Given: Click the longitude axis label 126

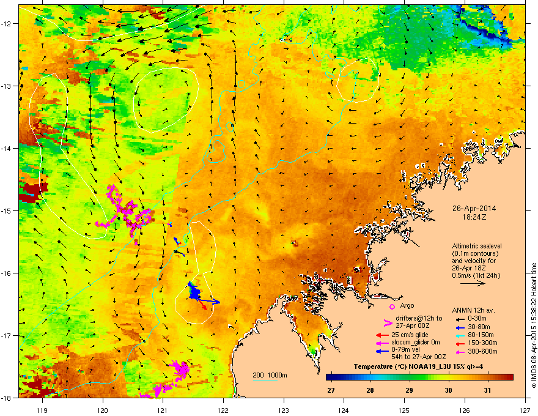Looking at the screenshot, I should (465, 410).
